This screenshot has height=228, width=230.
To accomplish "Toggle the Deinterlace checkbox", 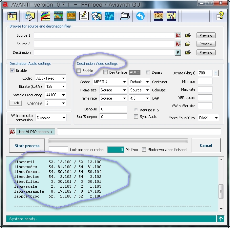I will click(105, 72).
